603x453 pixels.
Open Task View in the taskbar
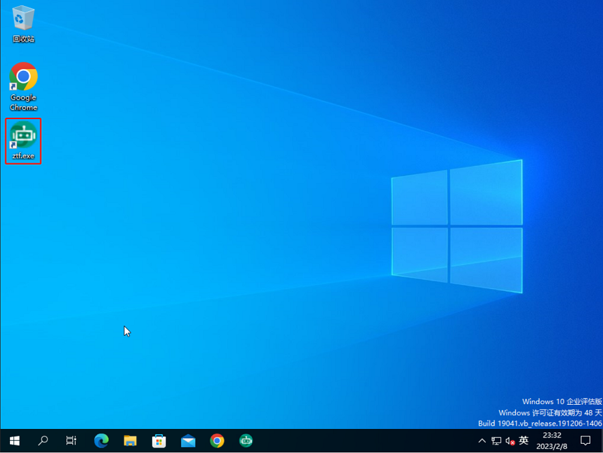click(x=72, y=441)
